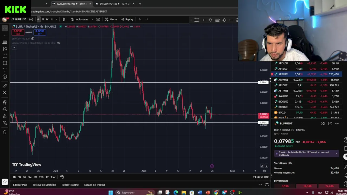This screenshot has height=195, width=347.
Task: Add symbol to compare with plus icon
Action: point(31,19)
